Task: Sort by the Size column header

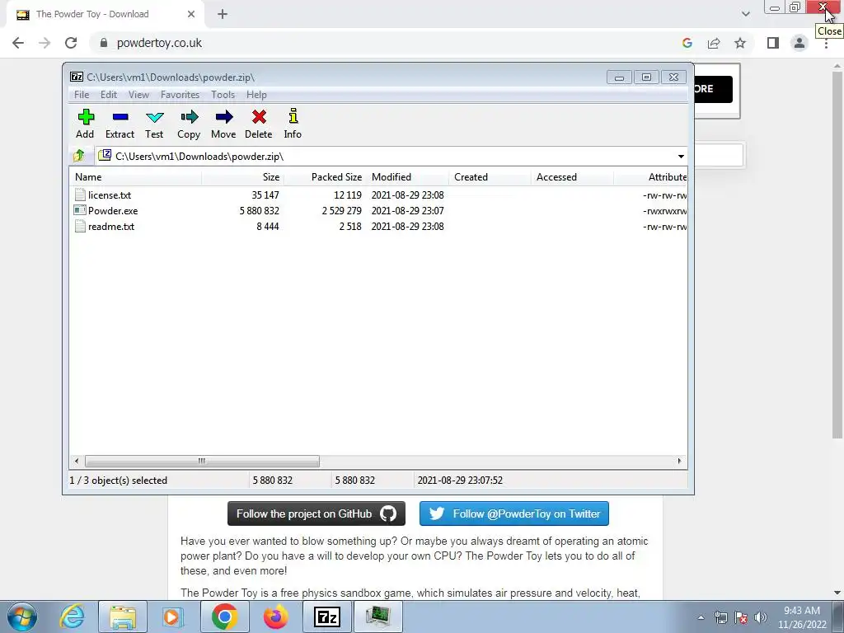Action: (242, 177)
